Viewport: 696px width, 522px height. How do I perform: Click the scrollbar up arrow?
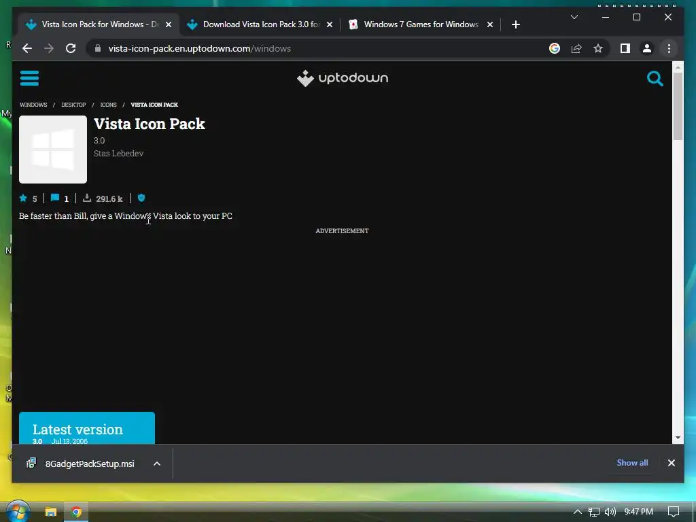[x=678, y=67]
